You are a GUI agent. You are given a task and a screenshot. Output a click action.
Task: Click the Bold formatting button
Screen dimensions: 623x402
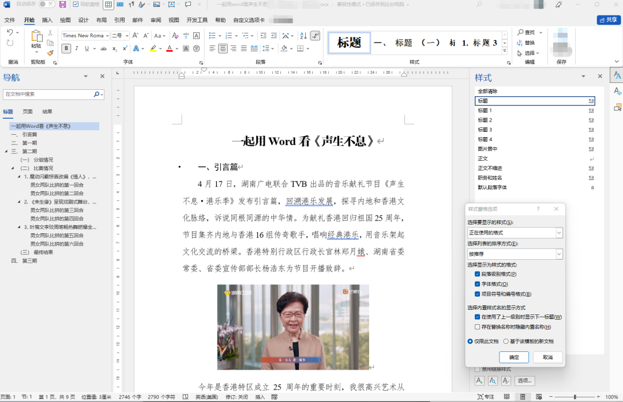(x=66, y=48)
